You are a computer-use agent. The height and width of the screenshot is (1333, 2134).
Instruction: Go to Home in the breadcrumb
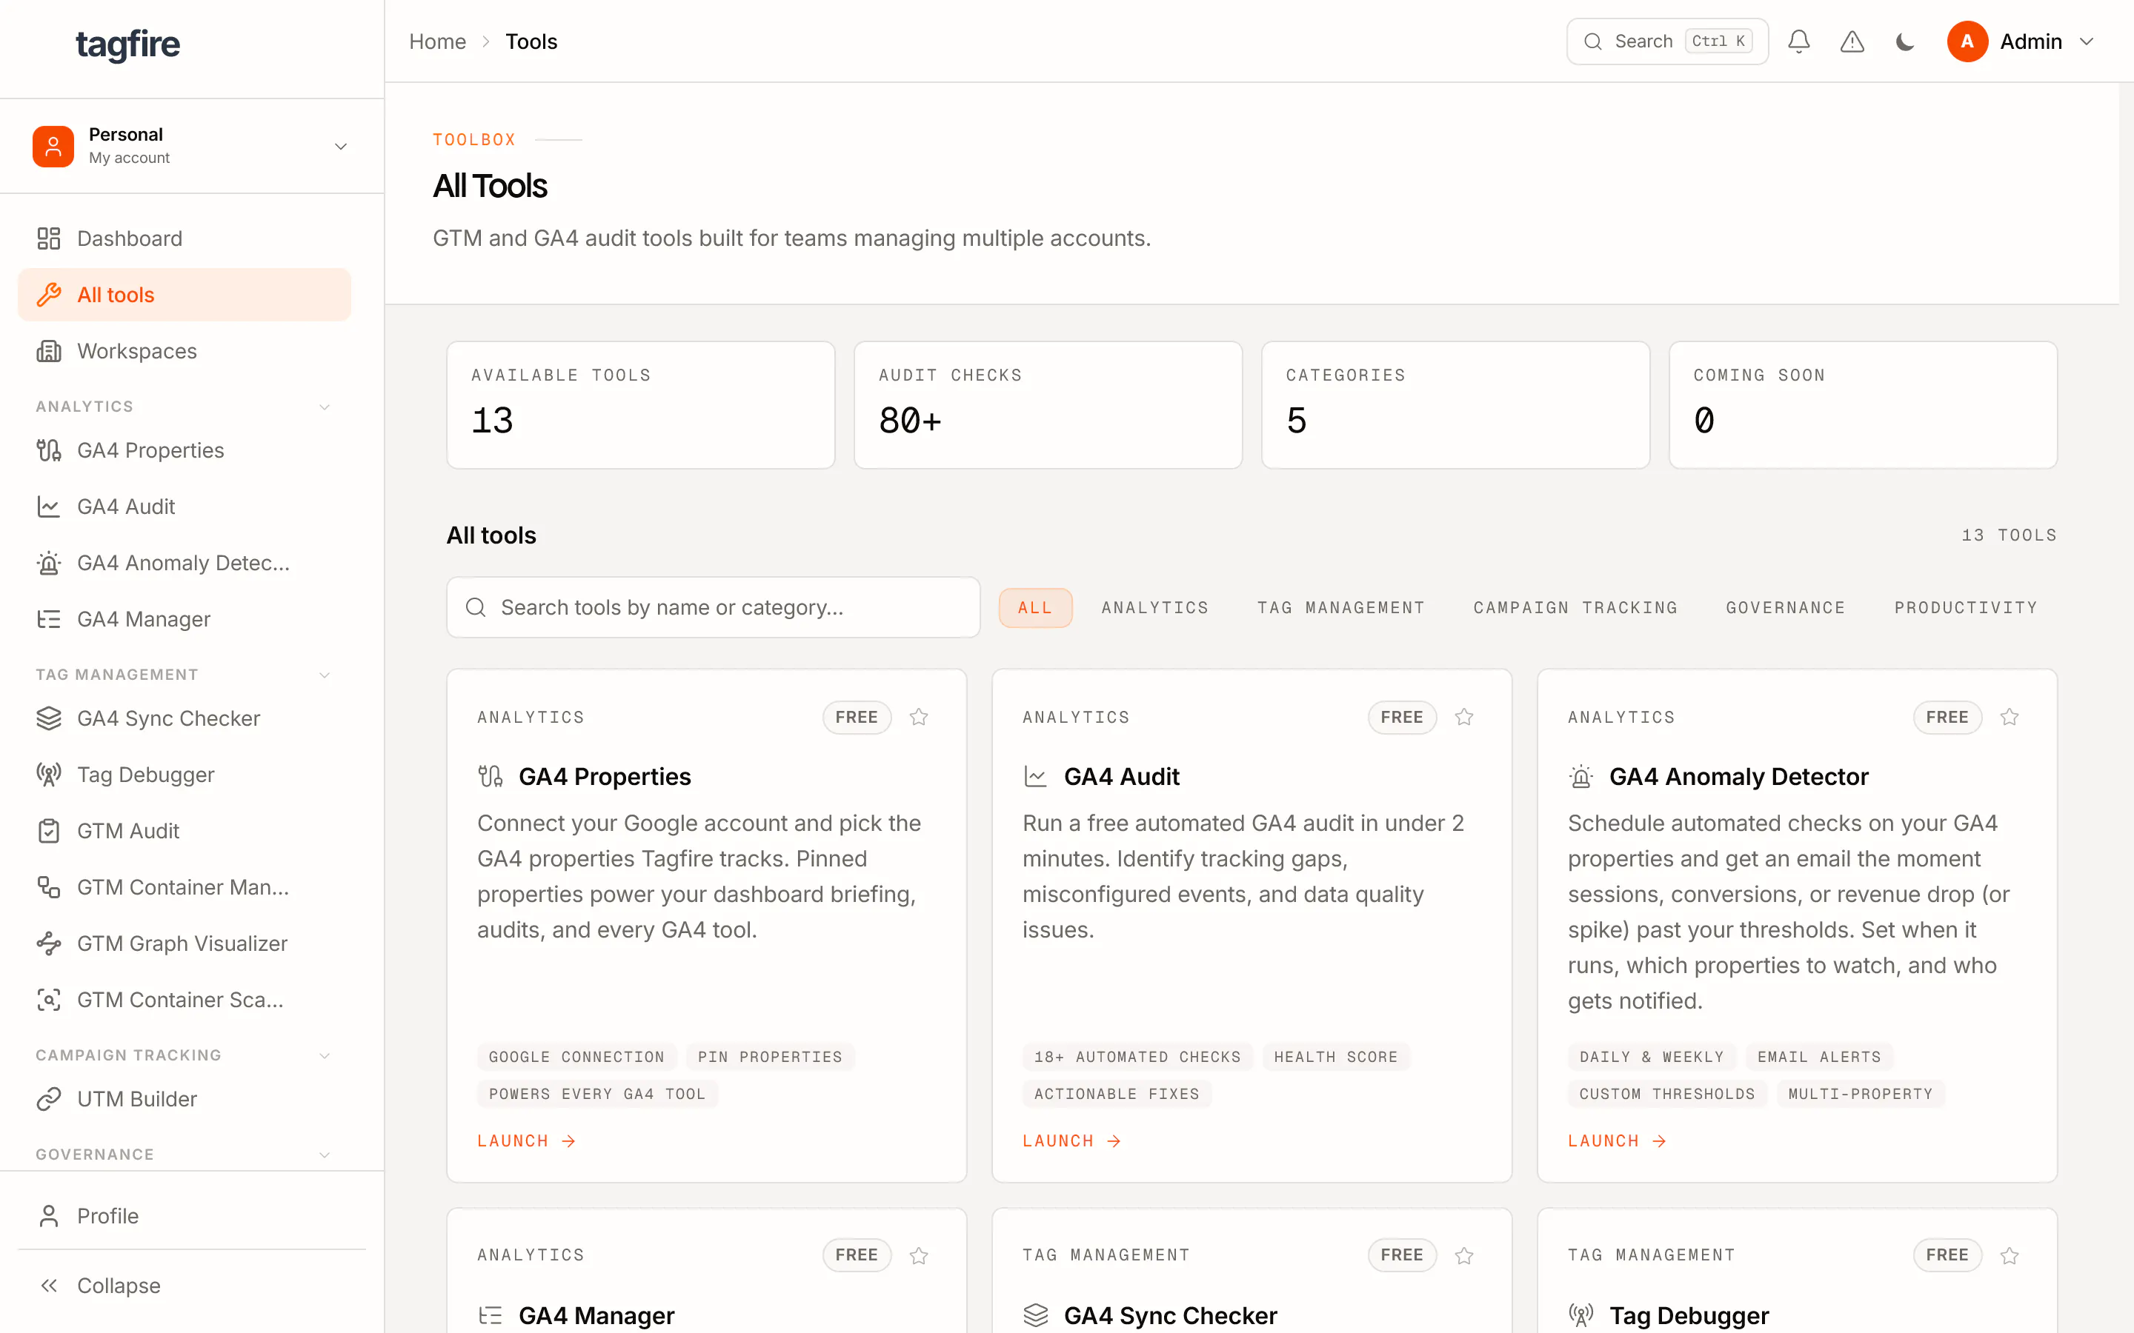pyautogui.click(x=437, y=41)
